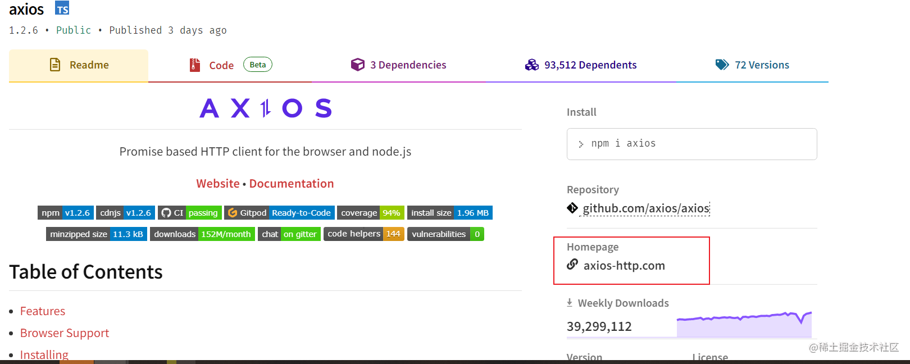Click the downloads 152M/month badge
Screen dimensions: 910x364
(203, 234)
